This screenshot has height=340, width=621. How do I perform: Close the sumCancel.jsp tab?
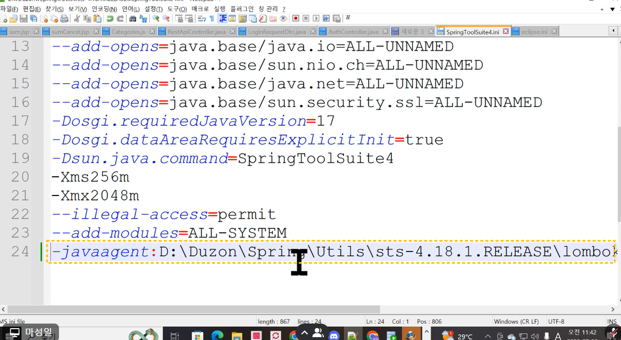(x=96, y=31)
